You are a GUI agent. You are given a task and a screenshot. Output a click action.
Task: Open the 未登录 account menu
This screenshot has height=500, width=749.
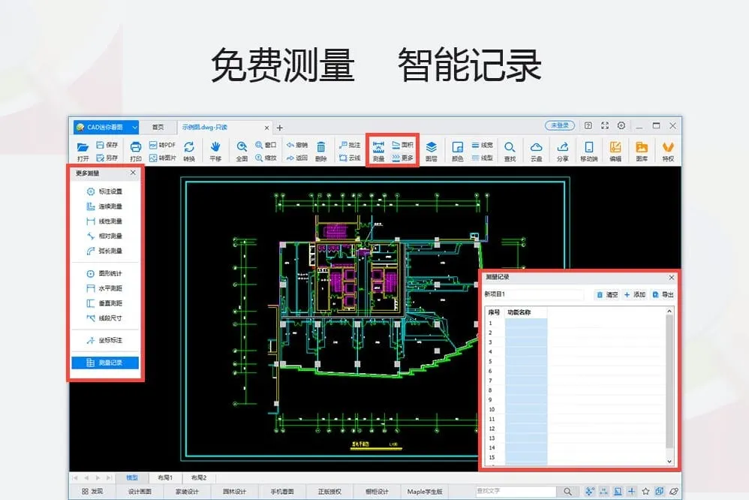click(559, 125)
